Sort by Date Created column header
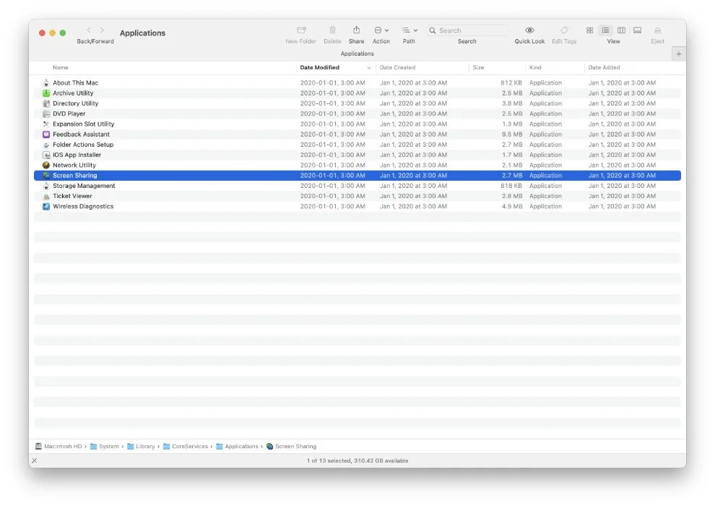The width and height of the screenshot is (715, 506). 398,67
